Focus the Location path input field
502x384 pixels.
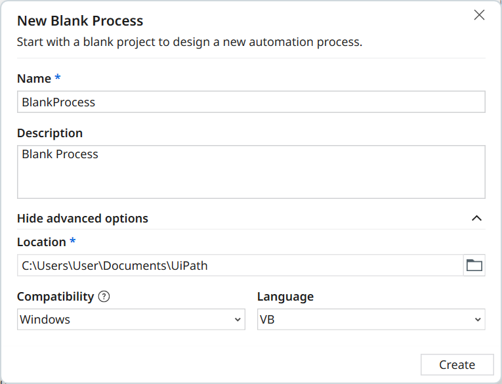(240, 265)
